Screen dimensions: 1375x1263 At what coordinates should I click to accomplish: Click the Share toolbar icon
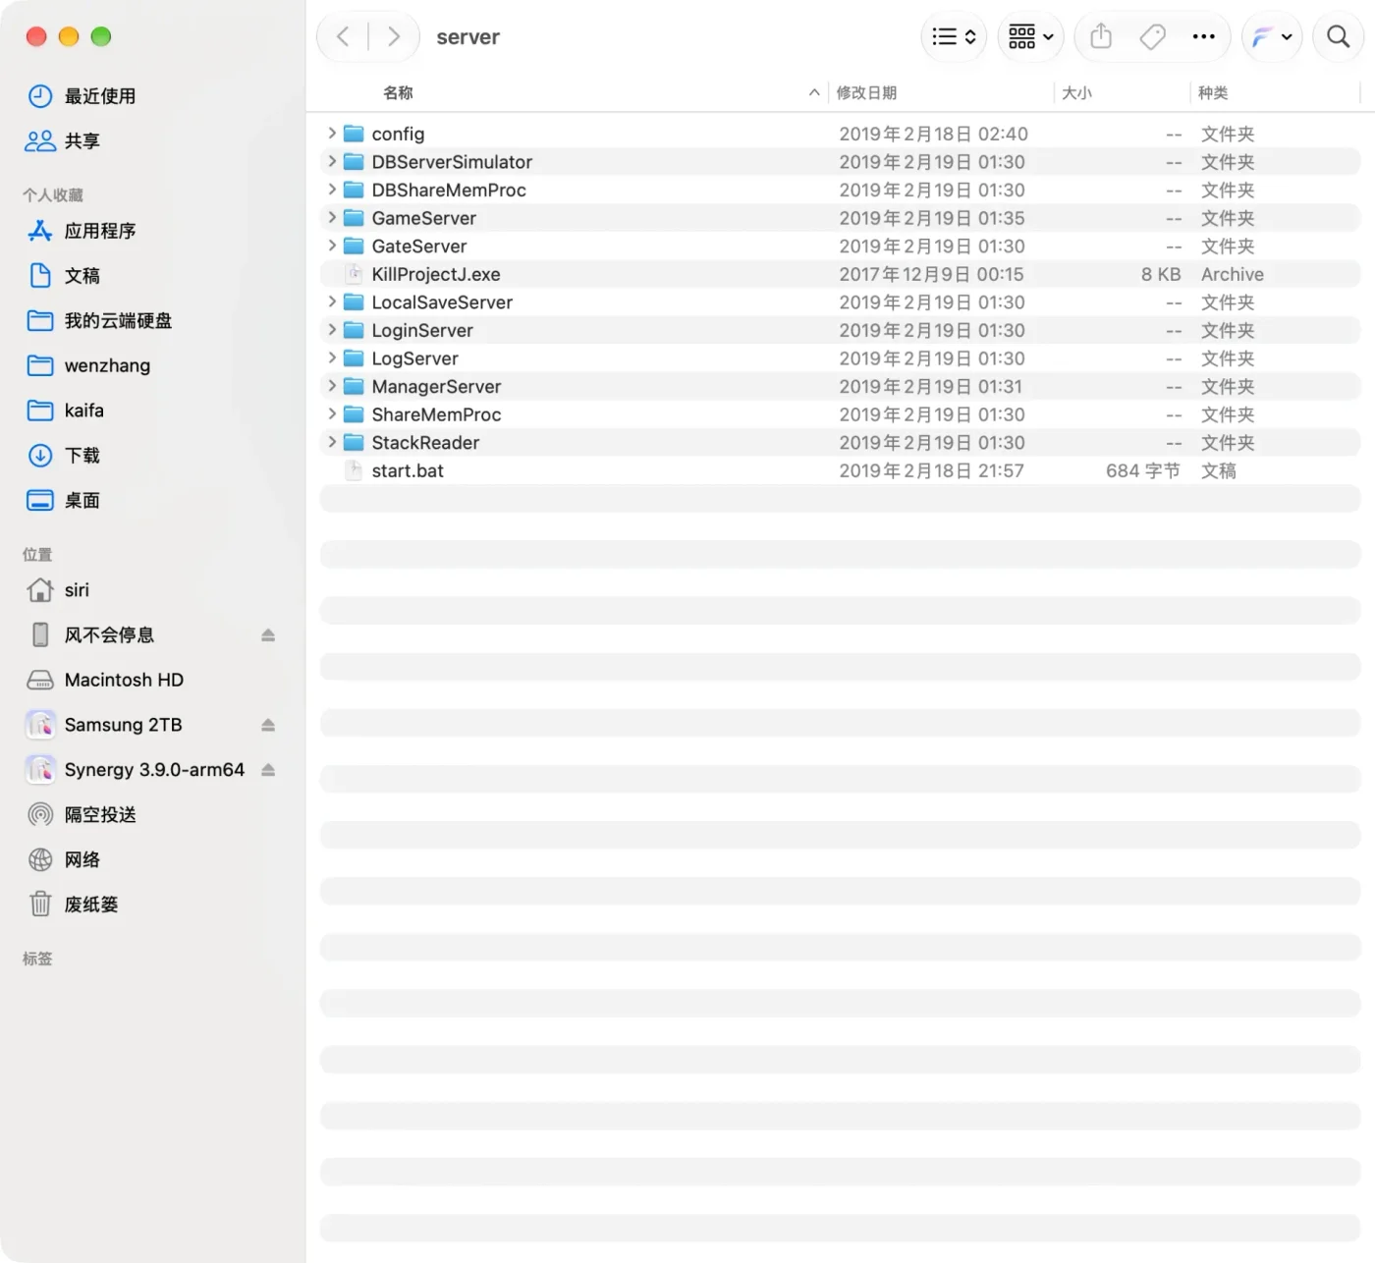[x=1101, y=37]
